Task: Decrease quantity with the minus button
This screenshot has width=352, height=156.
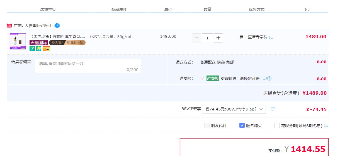Action: [196, 38]
